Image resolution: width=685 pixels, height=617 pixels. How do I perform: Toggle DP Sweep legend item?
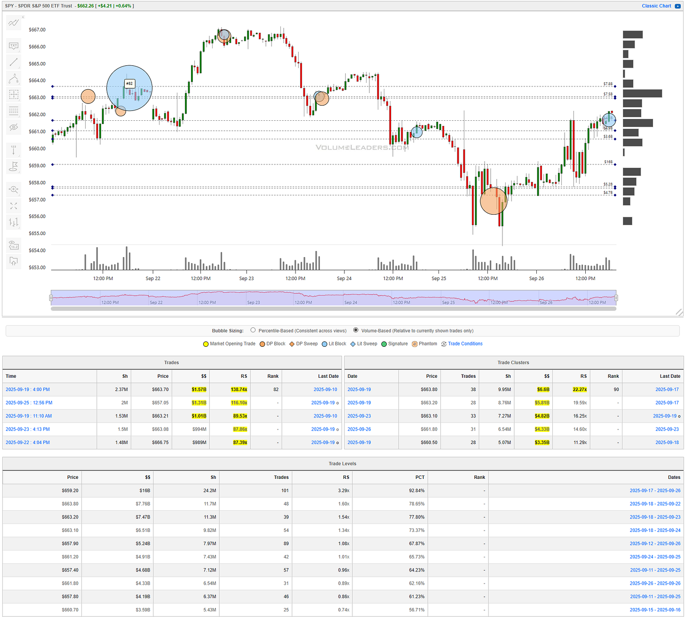click(303, 344)
